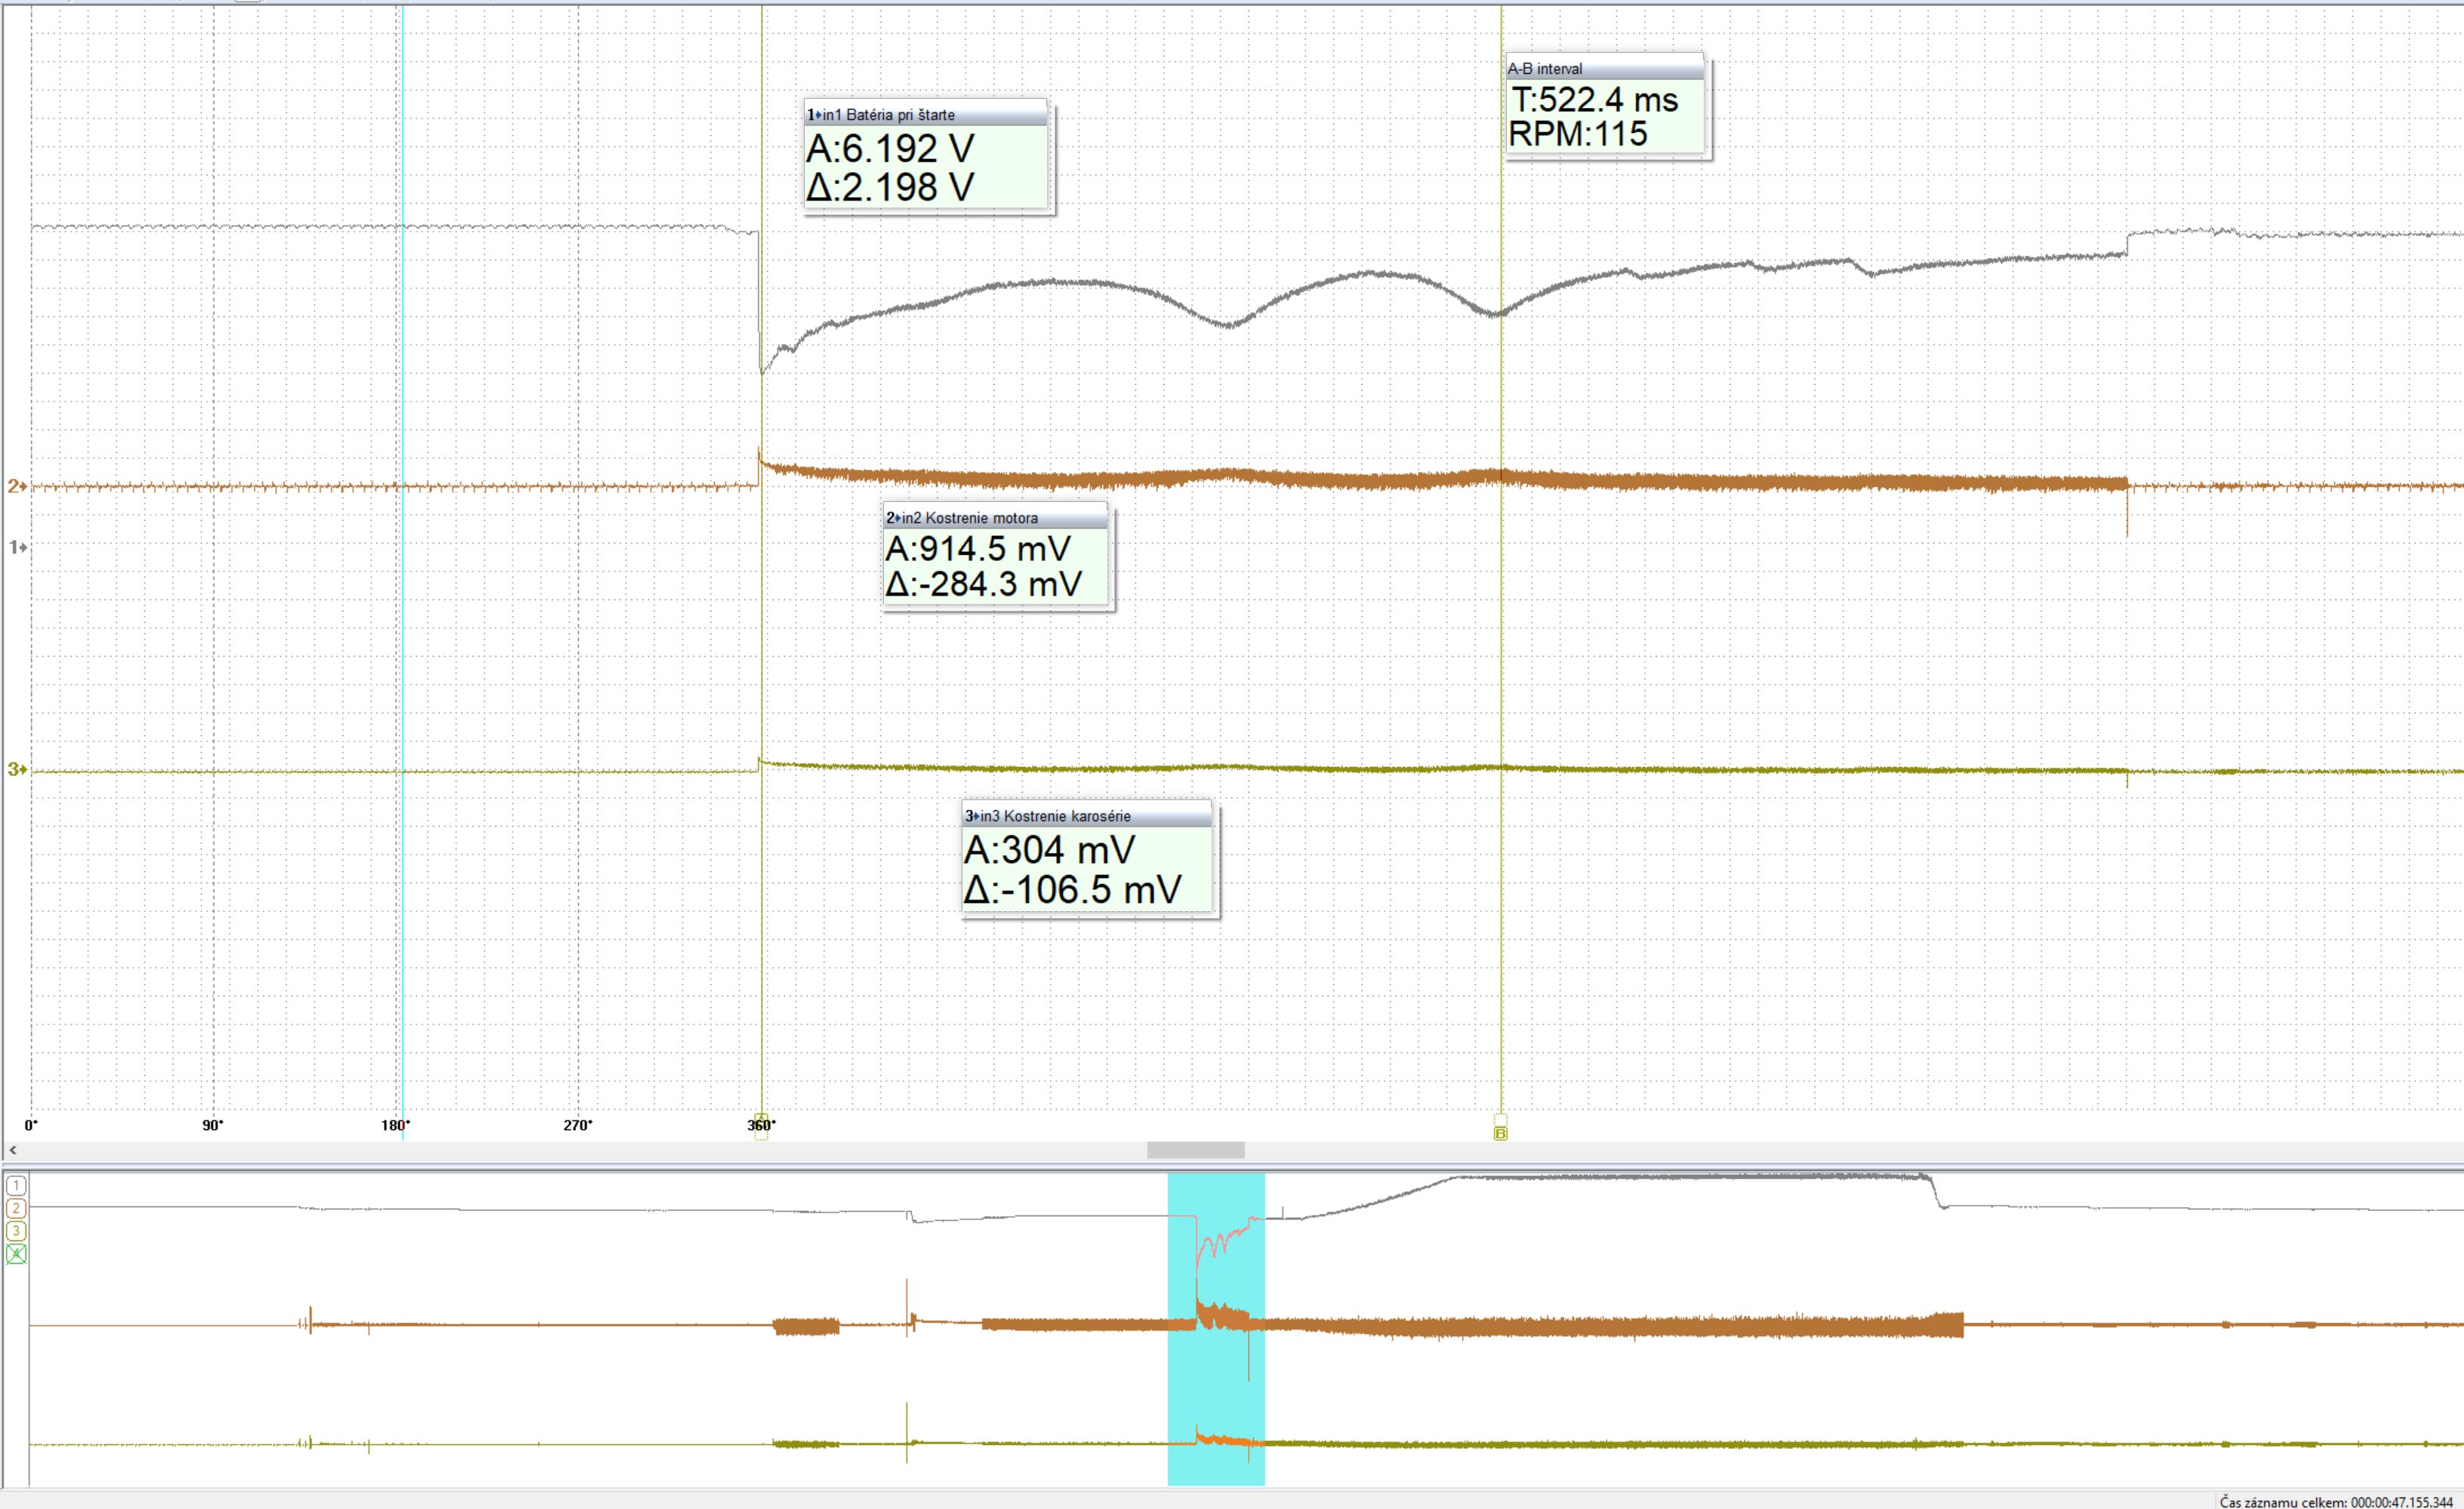
Task: Click cursor A marker at 360°
Action: click(761, 1124)
